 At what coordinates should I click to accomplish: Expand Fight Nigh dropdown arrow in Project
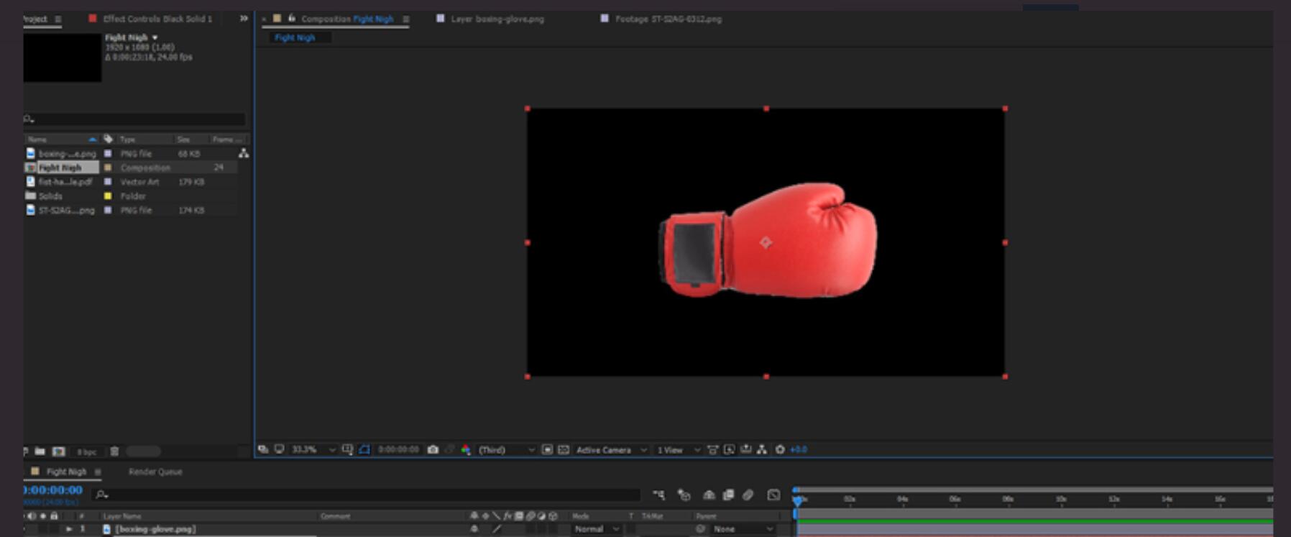[x=155, y=37]
